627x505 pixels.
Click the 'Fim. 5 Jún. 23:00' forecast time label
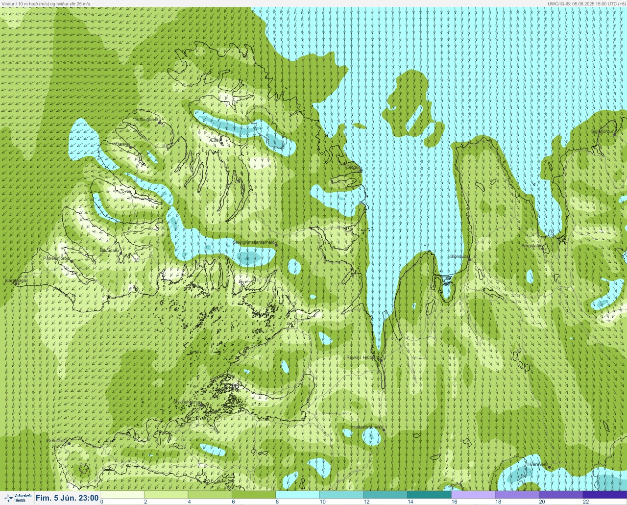pyautogui.click(x=67, y=498)
